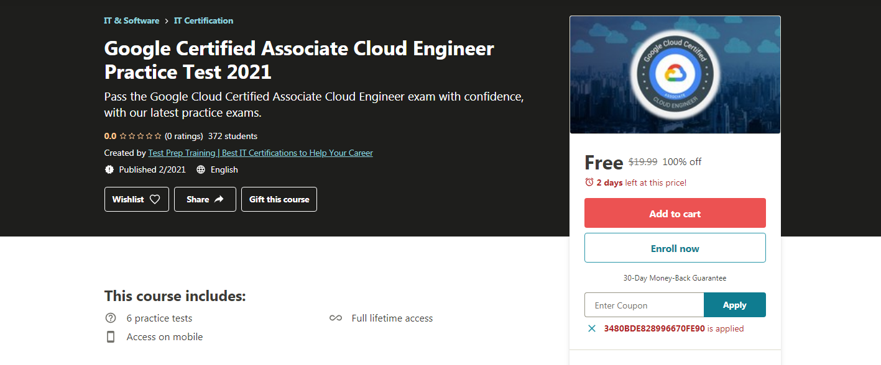Screen dimensions: 881x365
Task: Open the course preview thumbnail
Action: (x=675, y=74)
